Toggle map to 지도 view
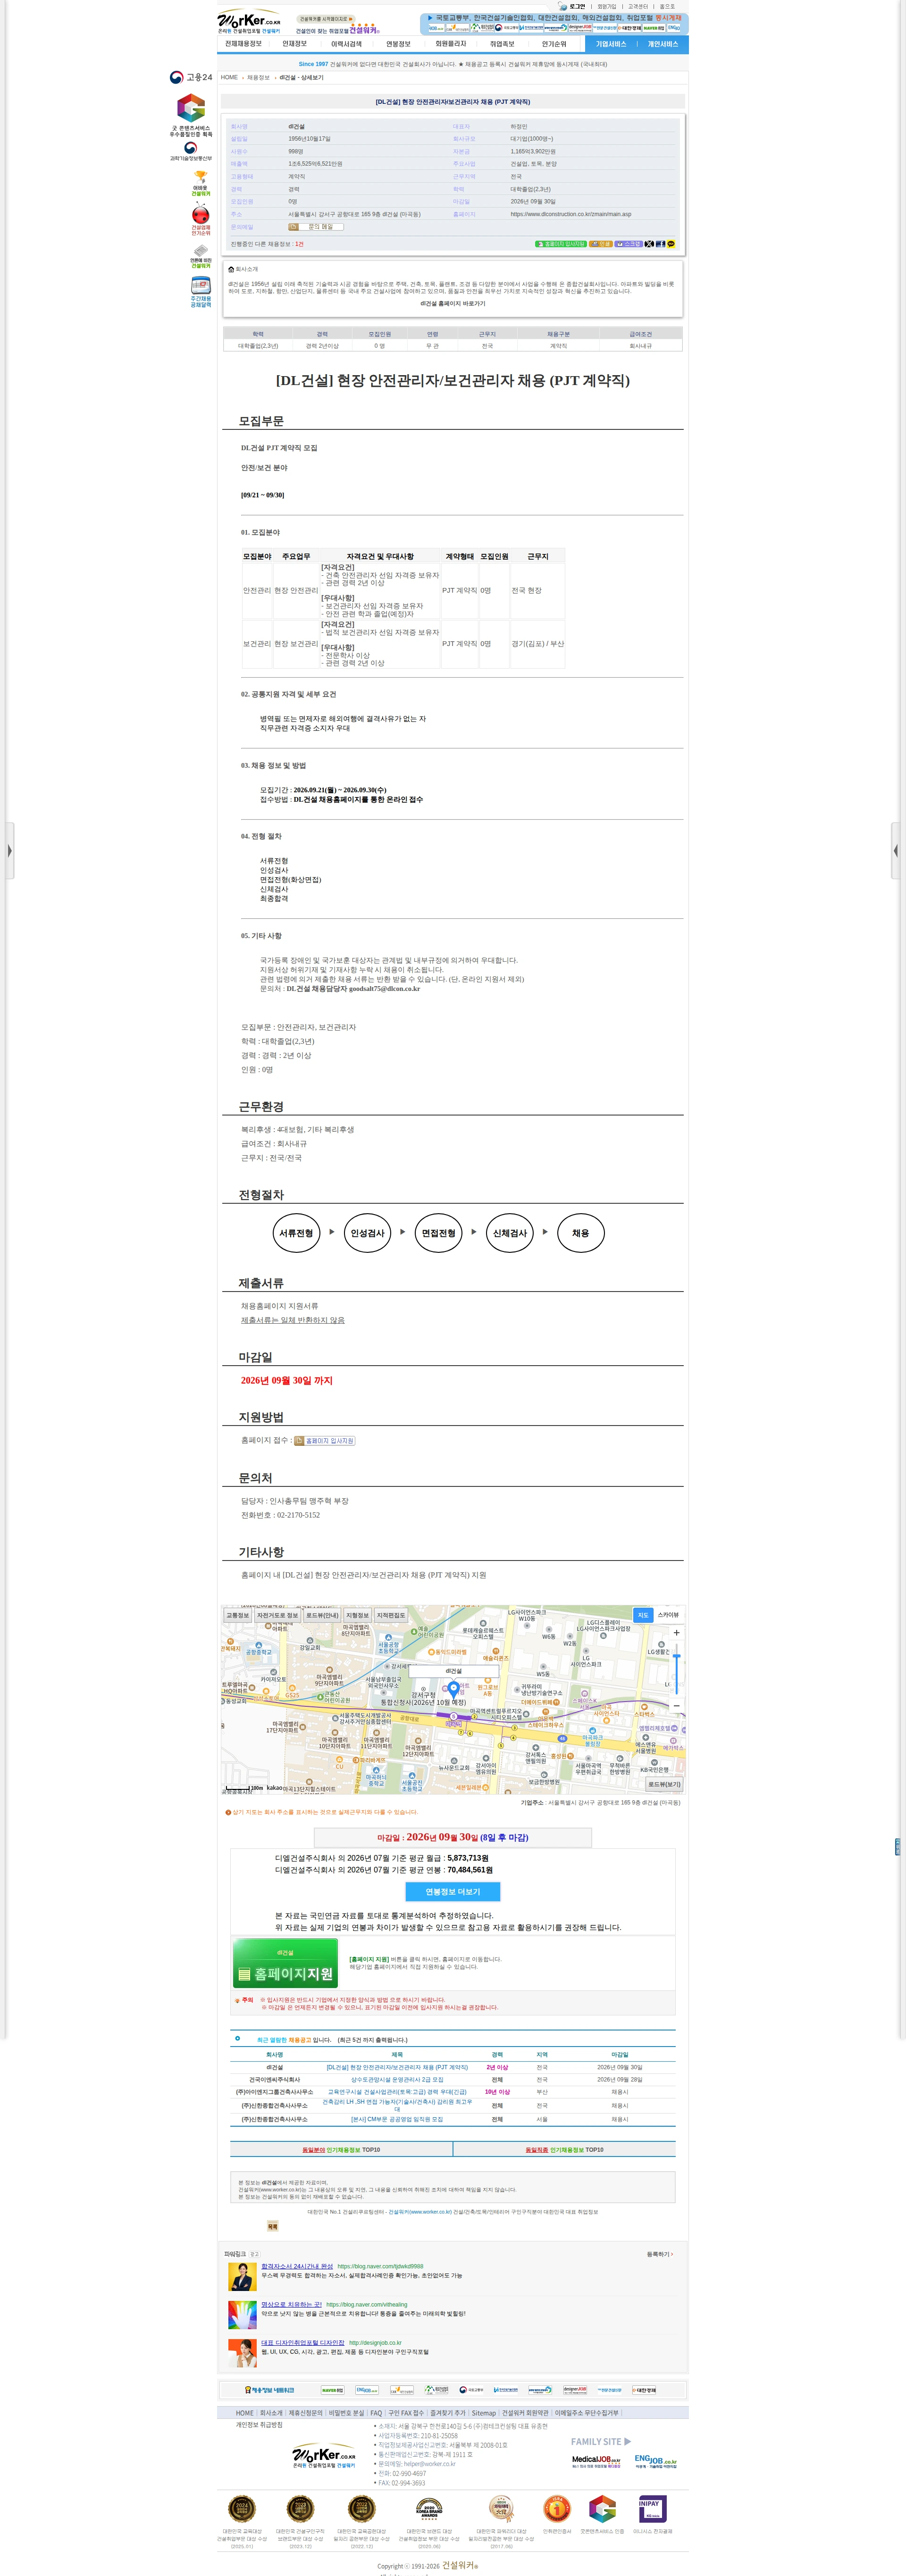The image size is (906, 2576). (x=643, y=1615)
